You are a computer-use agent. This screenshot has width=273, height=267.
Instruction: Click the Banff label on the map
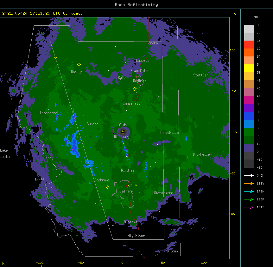point(39,180)
